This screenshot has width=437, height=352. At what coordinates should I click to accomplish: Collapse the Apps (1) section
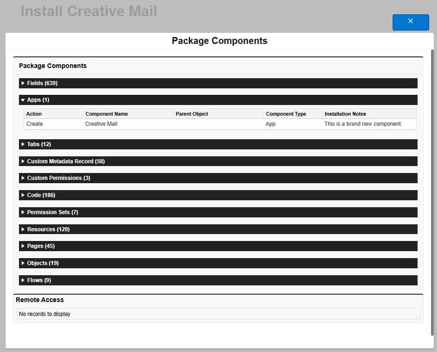tap(218, 100)
